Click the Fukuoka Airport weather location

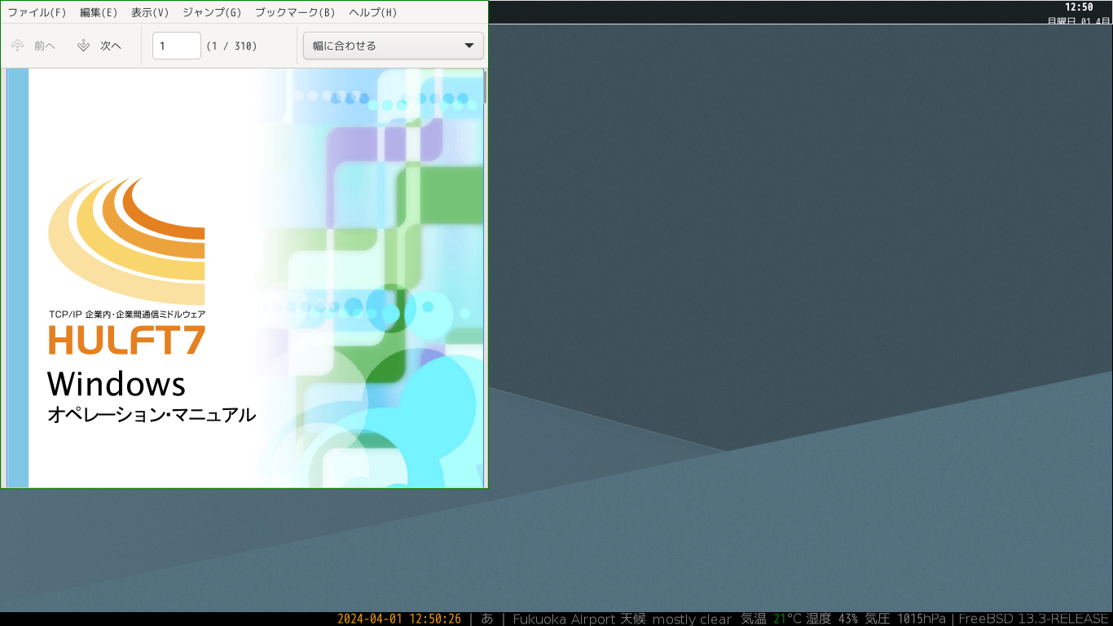[564, 619]
